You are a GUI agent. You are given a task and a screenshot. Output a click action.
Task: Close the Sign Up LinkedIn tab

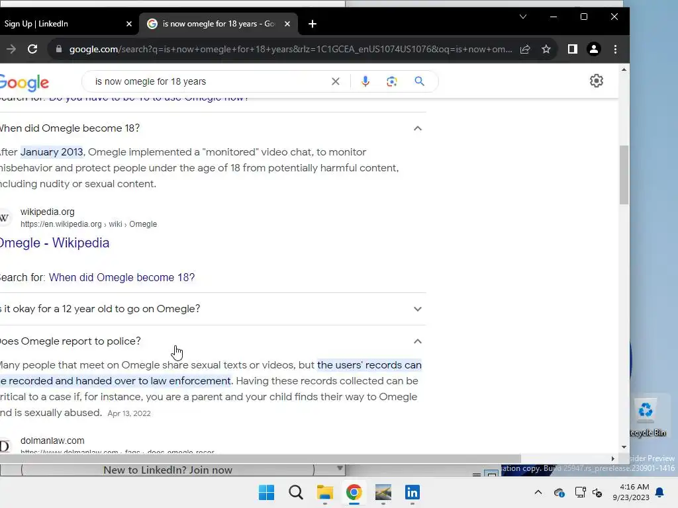[129, 24]
